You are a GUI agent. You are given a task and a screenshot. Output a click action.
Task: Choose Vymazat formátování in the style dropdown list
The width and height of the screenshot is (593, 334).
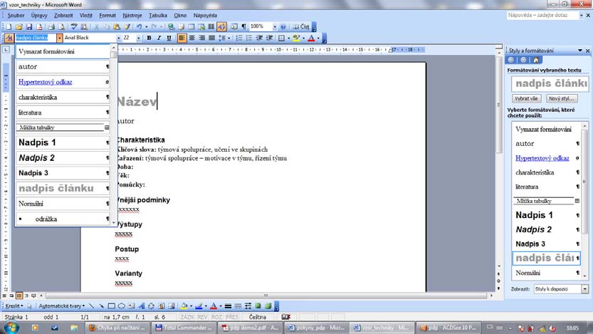tap(63, 51)
